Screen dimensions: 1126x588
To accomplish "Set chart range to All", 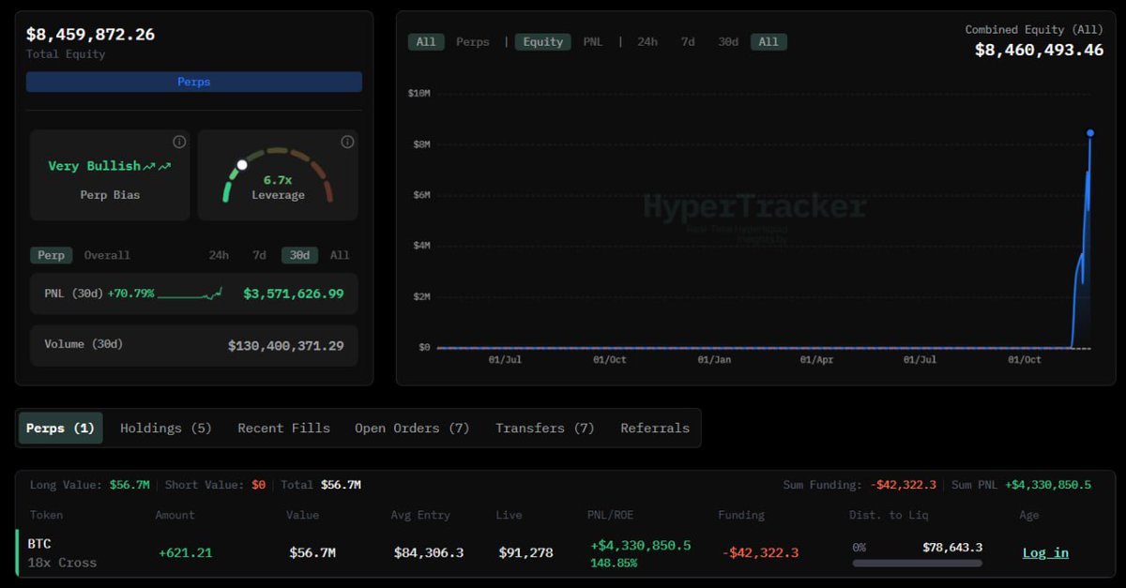I will point(768,42).
